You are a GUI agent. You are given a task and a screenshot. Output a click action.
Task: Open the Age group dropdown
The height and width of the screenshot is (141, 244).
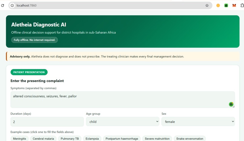click(x=123, y=122)
